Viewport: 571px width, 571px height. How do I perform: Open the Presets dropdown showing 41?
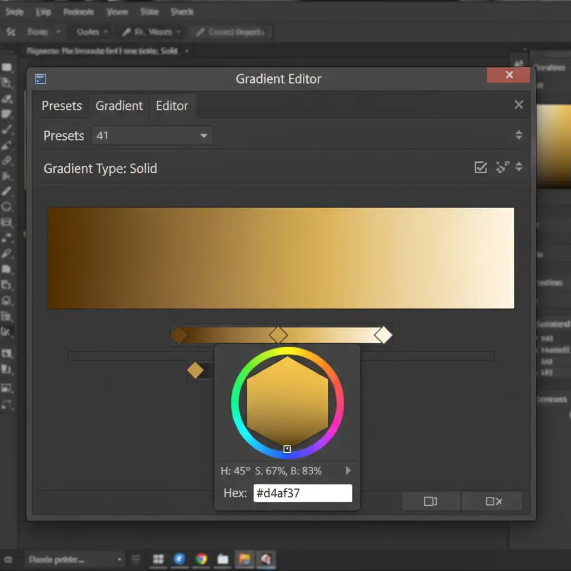point(152,136)
